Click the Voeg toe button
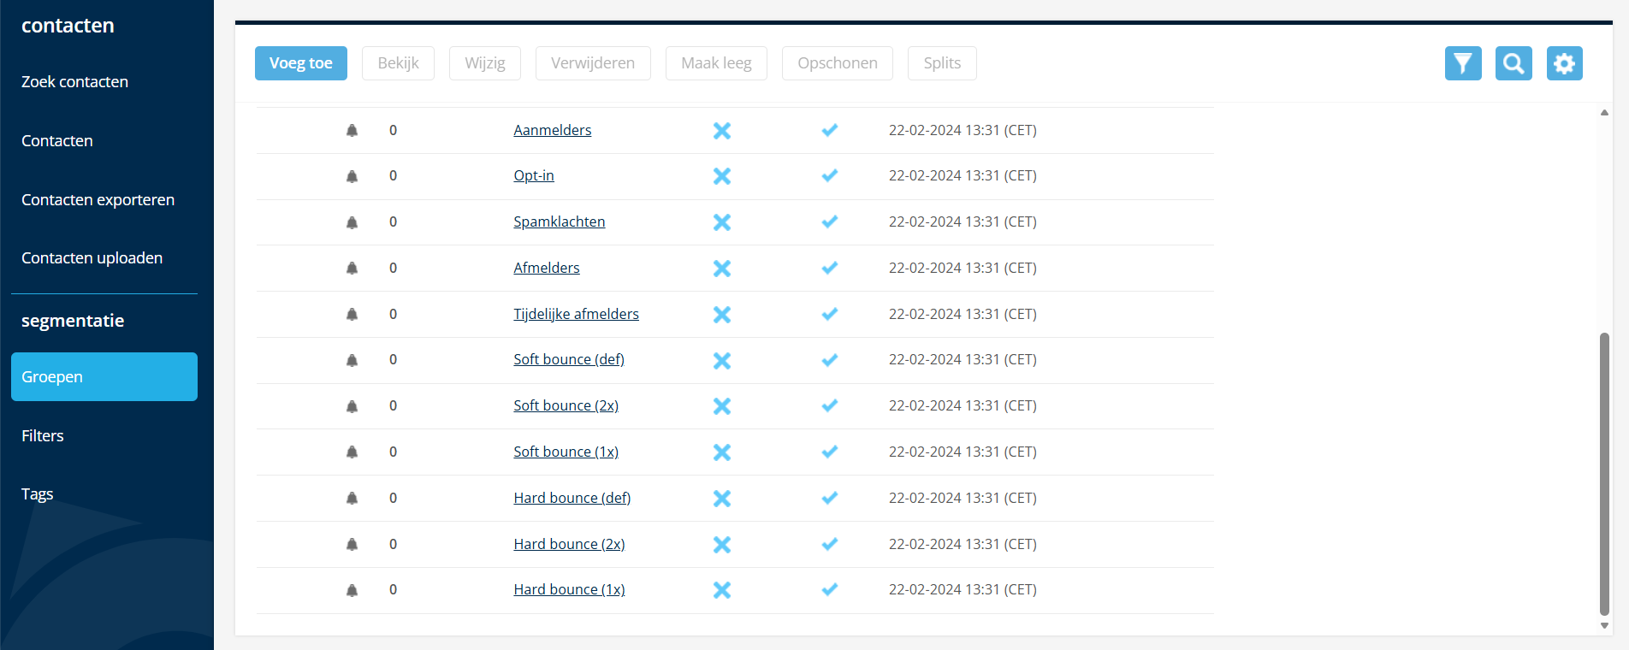The image size is (1629, 650). (301, 63)
